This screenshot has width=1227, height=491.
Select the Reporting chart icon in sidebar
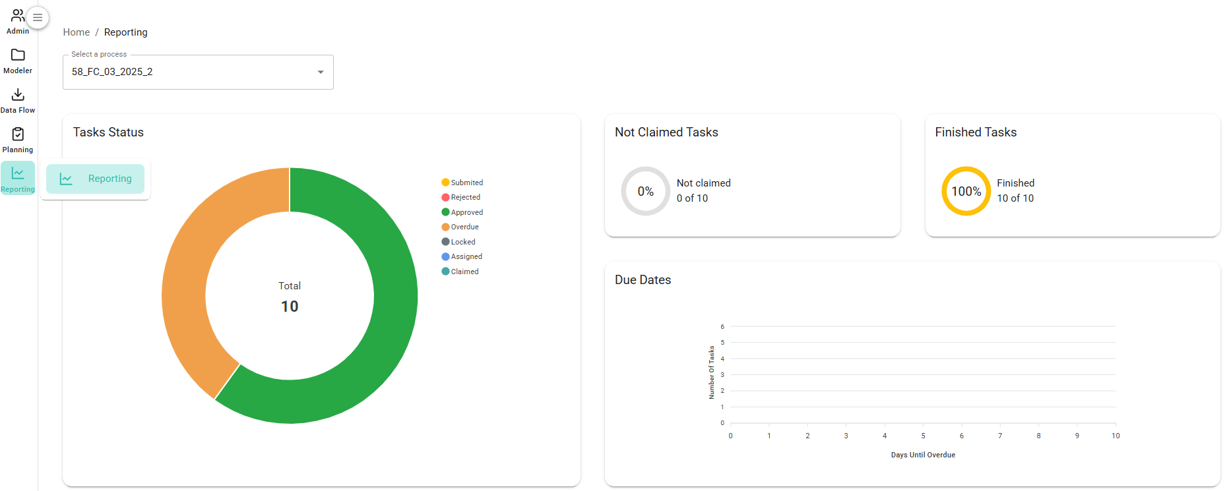coord(18,174)
